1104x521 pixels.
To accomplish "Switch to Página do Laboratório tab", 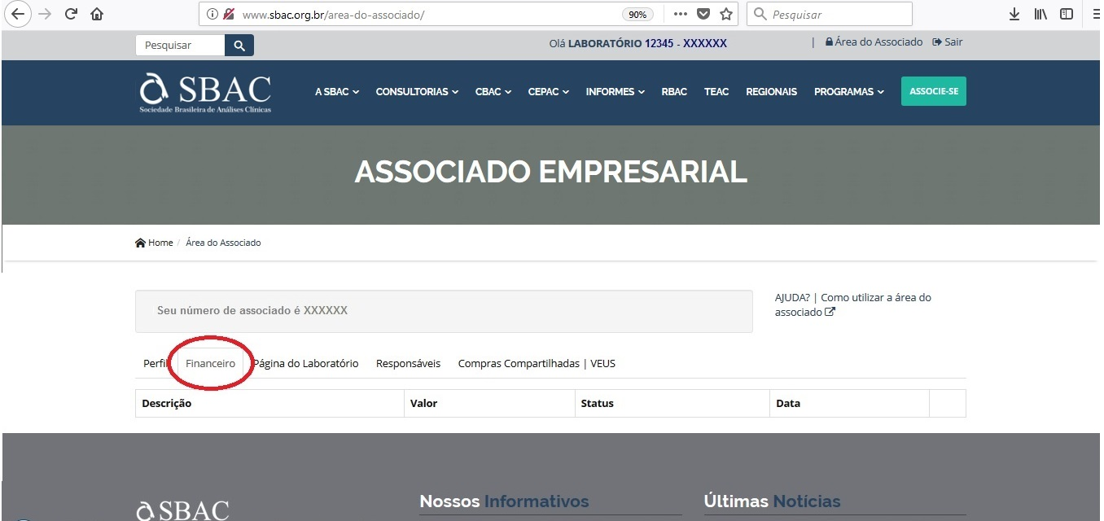I will [x=306, y=363].
